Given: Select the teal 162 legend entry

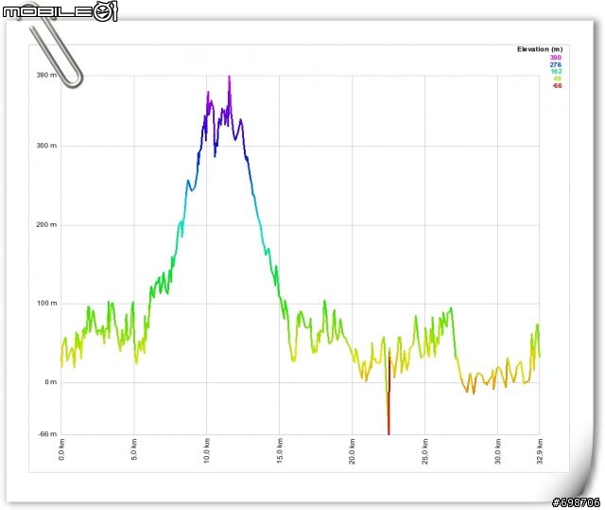Looking at the screenshot, I should pos(556,71).
